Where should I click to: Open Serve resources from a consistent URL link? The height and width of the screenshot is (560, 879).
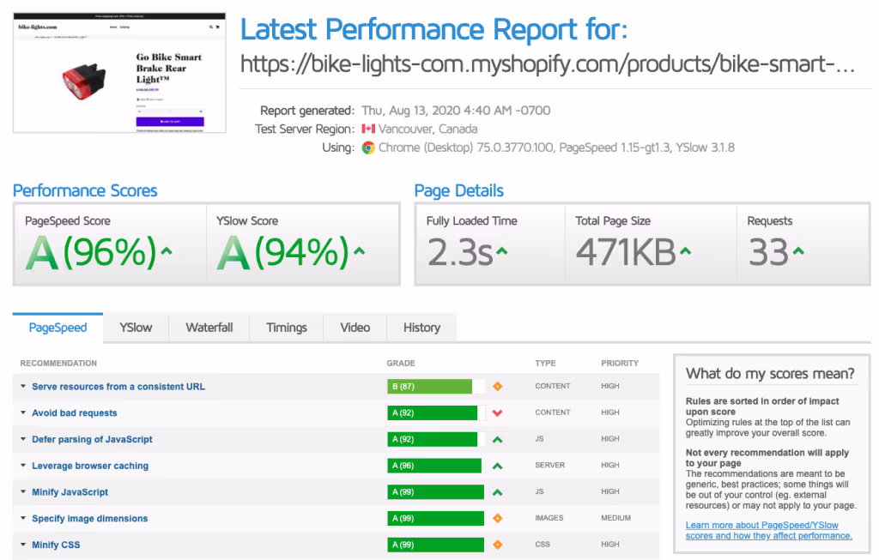click(118, 387)
